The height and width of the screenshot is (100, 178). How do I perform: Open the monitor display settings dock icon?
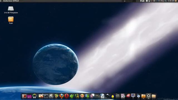[133, 96]
